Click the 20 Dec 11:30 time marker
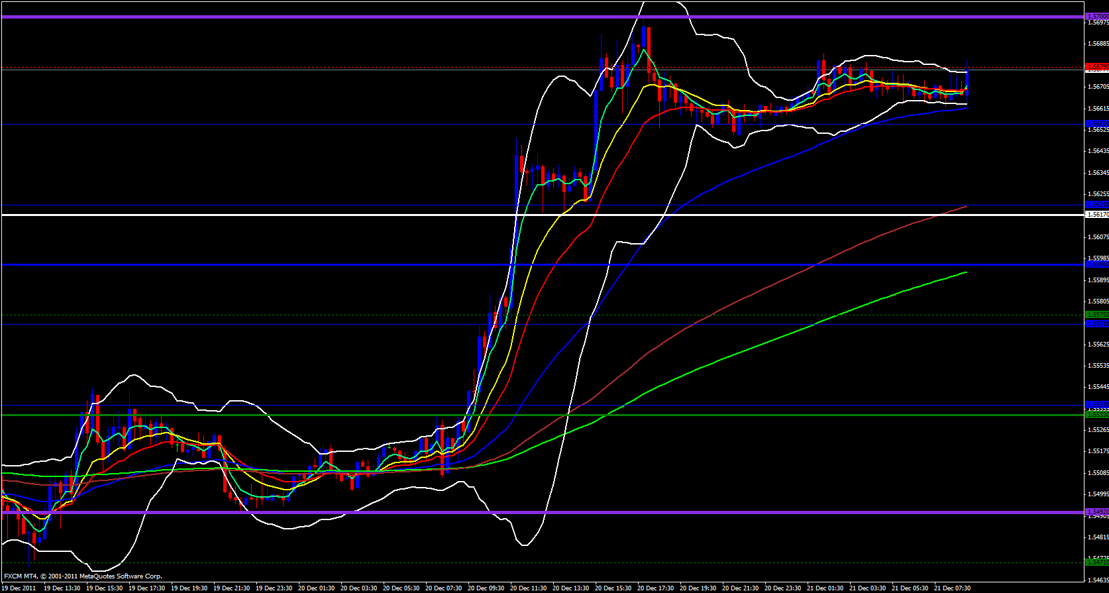 [528, 588]
